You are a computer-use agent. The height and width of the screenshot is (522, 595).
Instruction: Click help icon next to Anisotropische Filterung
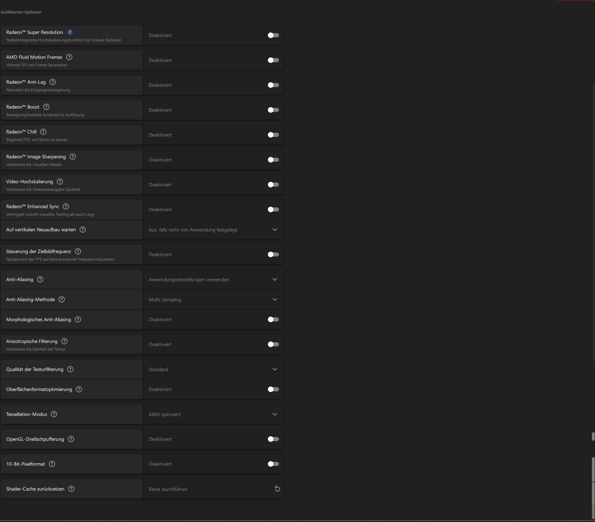(64, 341)
